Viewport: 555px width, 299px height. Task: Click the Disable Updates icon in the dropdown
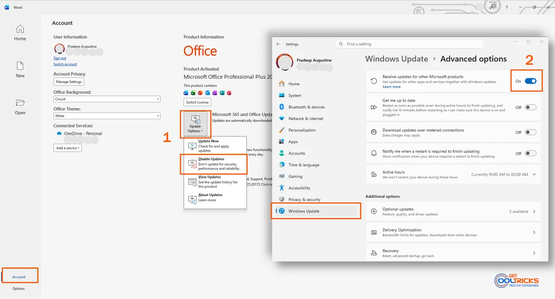(x=192, y=163)
